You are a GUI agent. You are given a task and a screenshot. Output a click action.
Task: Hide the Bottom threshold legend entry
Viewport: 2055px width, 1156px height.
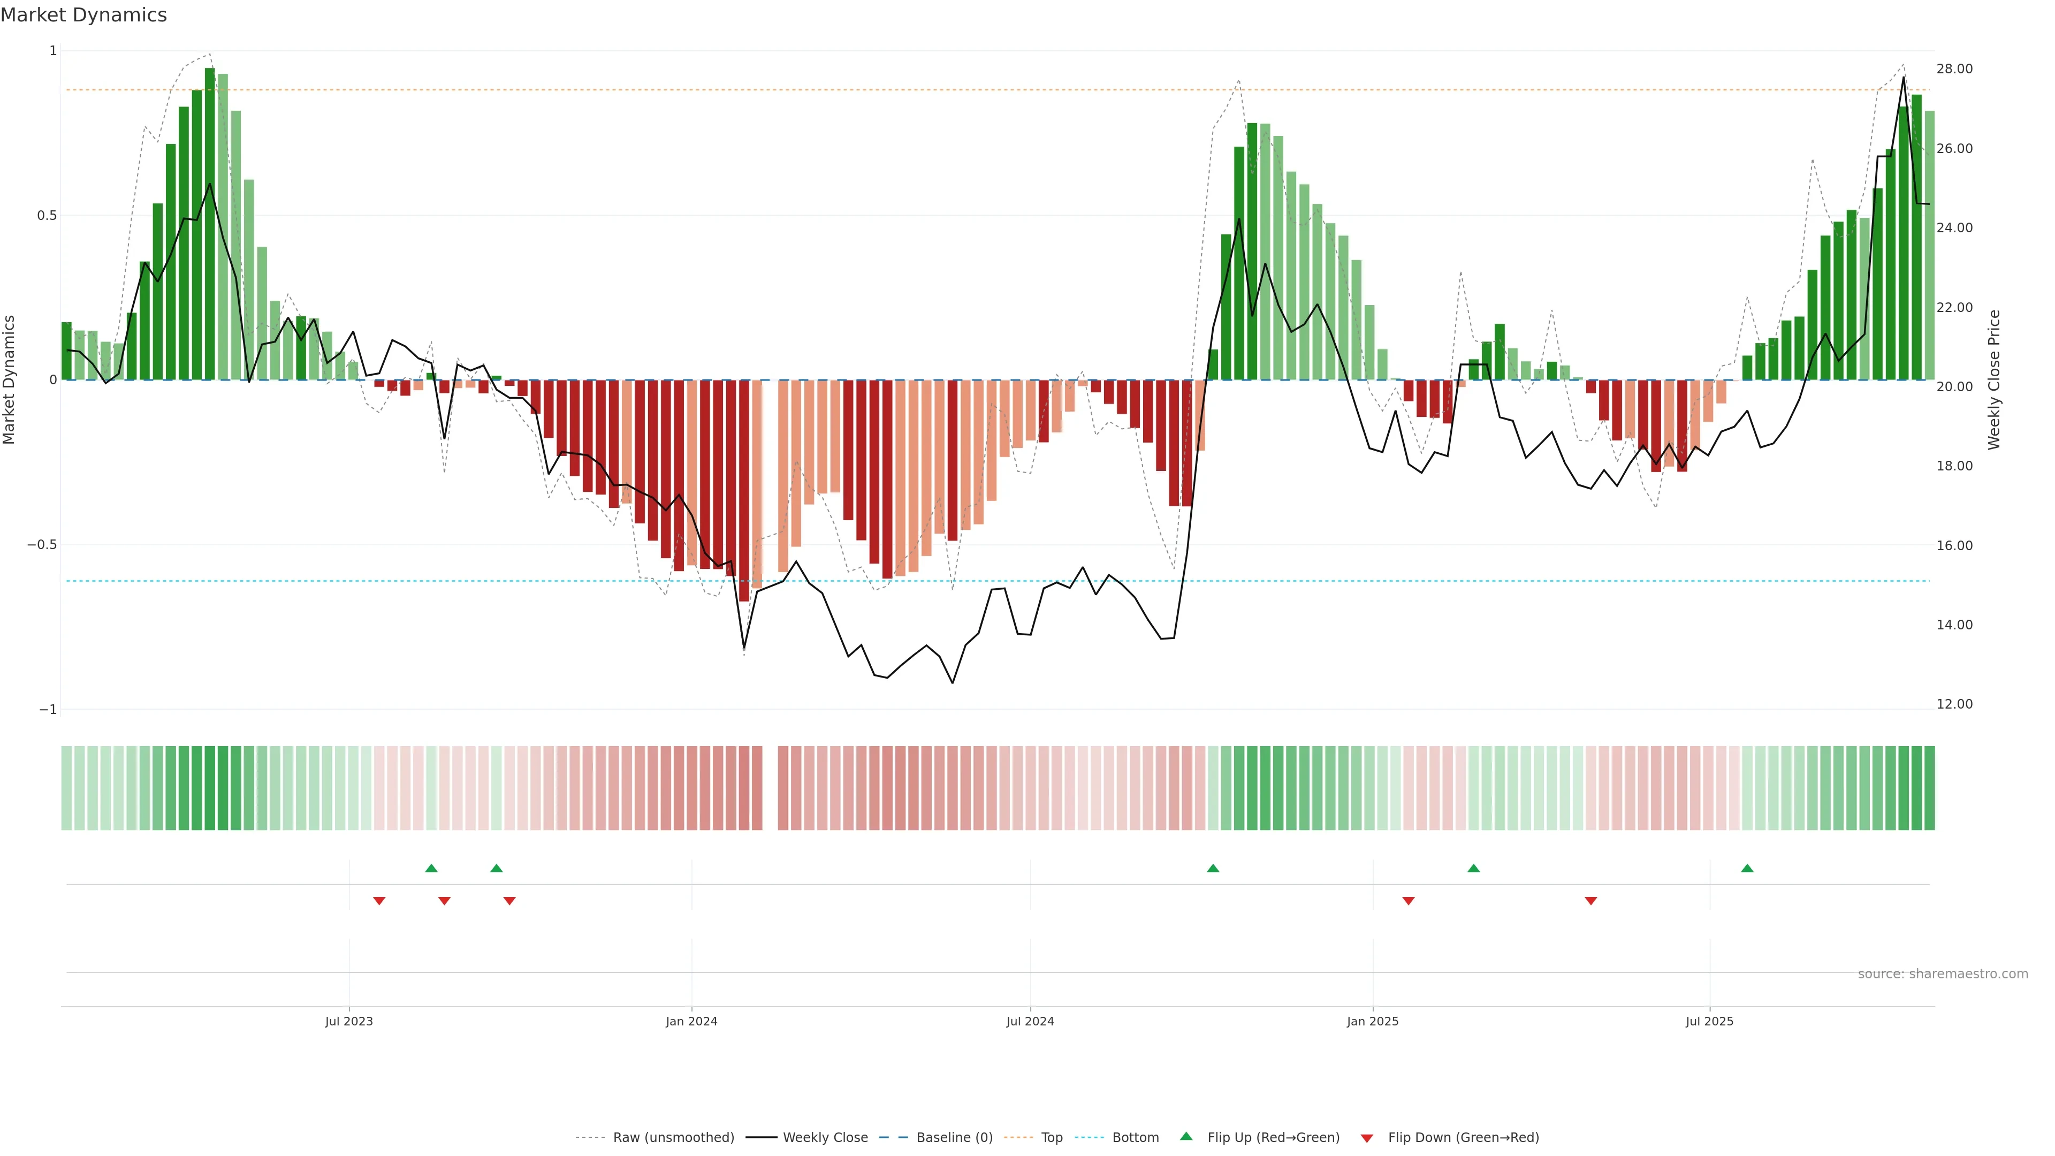pyautogui.click(x=1135, y=1138)
